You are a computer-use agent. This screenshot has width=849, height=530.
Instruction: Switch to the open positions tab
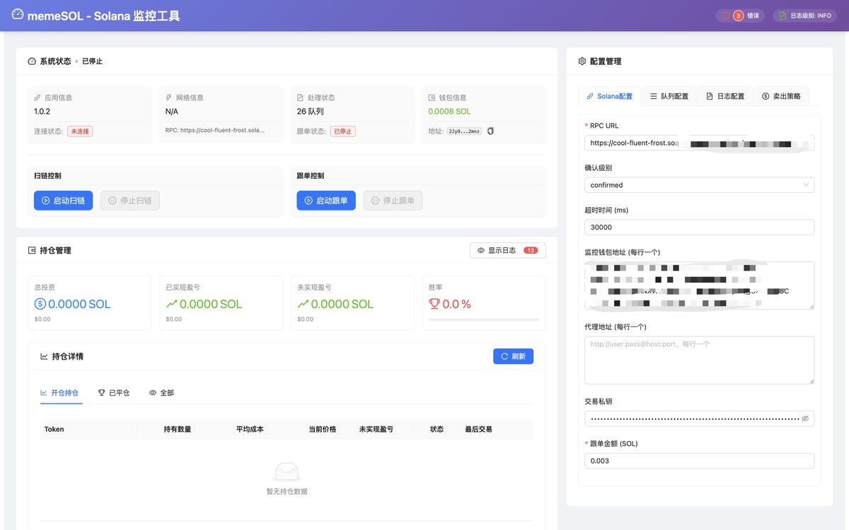point(59,392)
